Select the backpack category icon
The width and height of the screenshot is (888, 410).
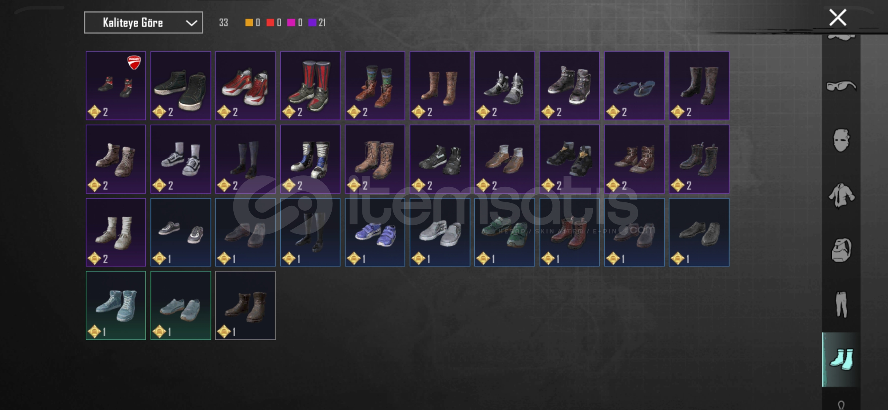tap(841, 250)
